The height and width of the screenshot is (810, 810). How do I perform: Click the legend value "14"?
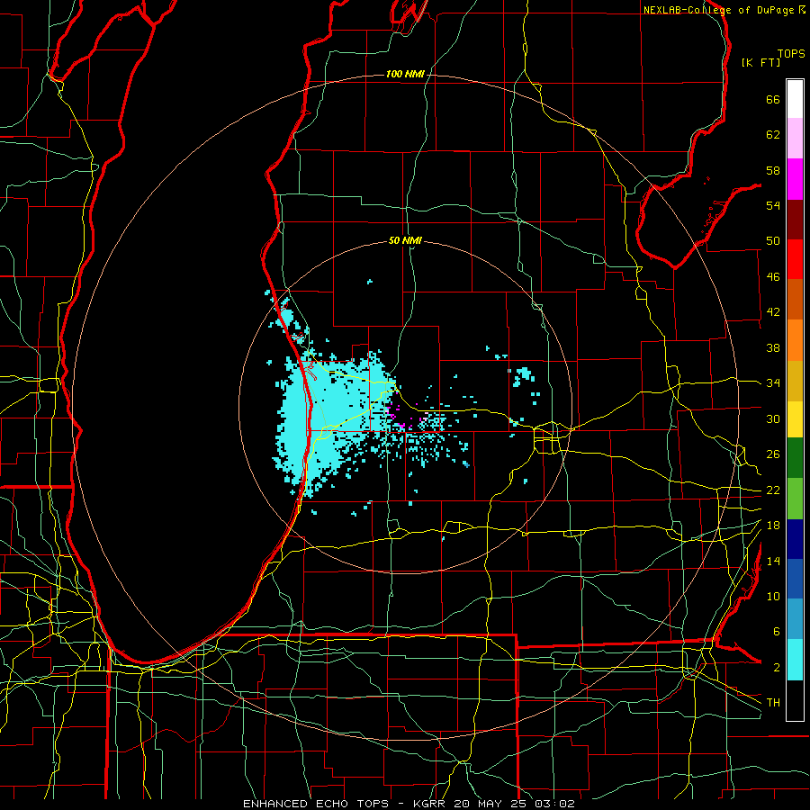tap(773, 561)
